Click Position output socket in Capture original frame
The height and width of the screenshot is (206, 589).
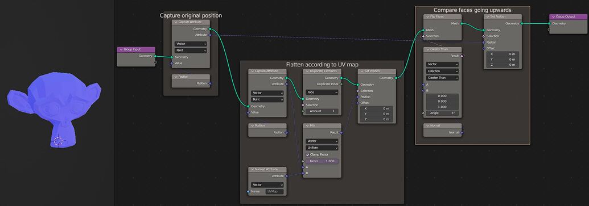tap(210, 83)
